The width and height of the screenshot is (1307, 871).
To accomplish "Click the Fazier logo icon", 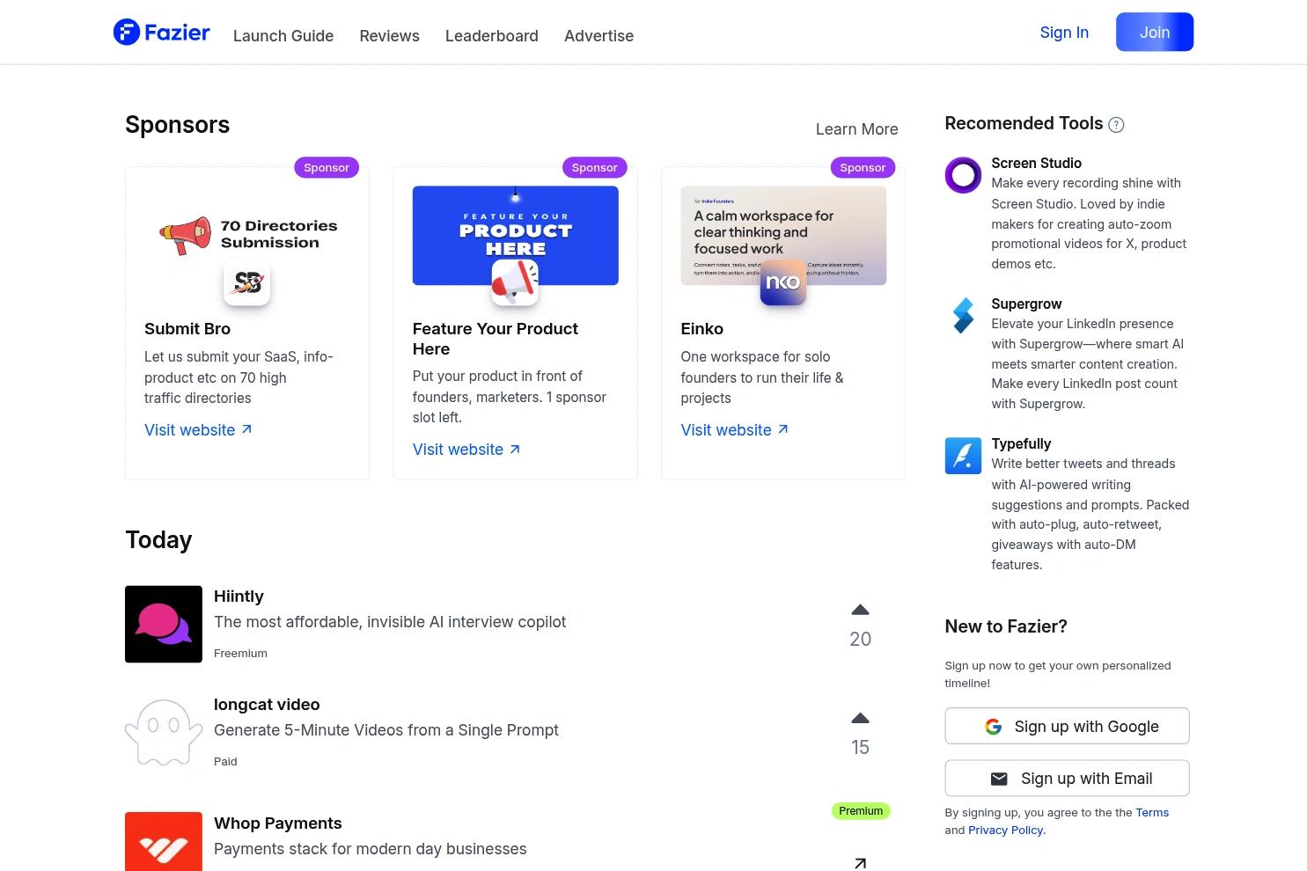I will pos(127,33).
